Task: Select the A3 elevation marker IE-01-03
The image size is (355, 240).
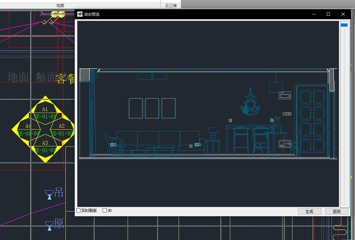Action: (45, 147)
